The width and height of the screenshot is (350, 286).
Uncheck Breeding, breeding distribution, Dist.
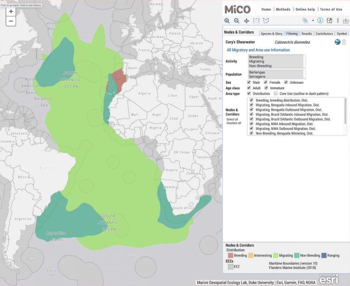pos(251,100)
